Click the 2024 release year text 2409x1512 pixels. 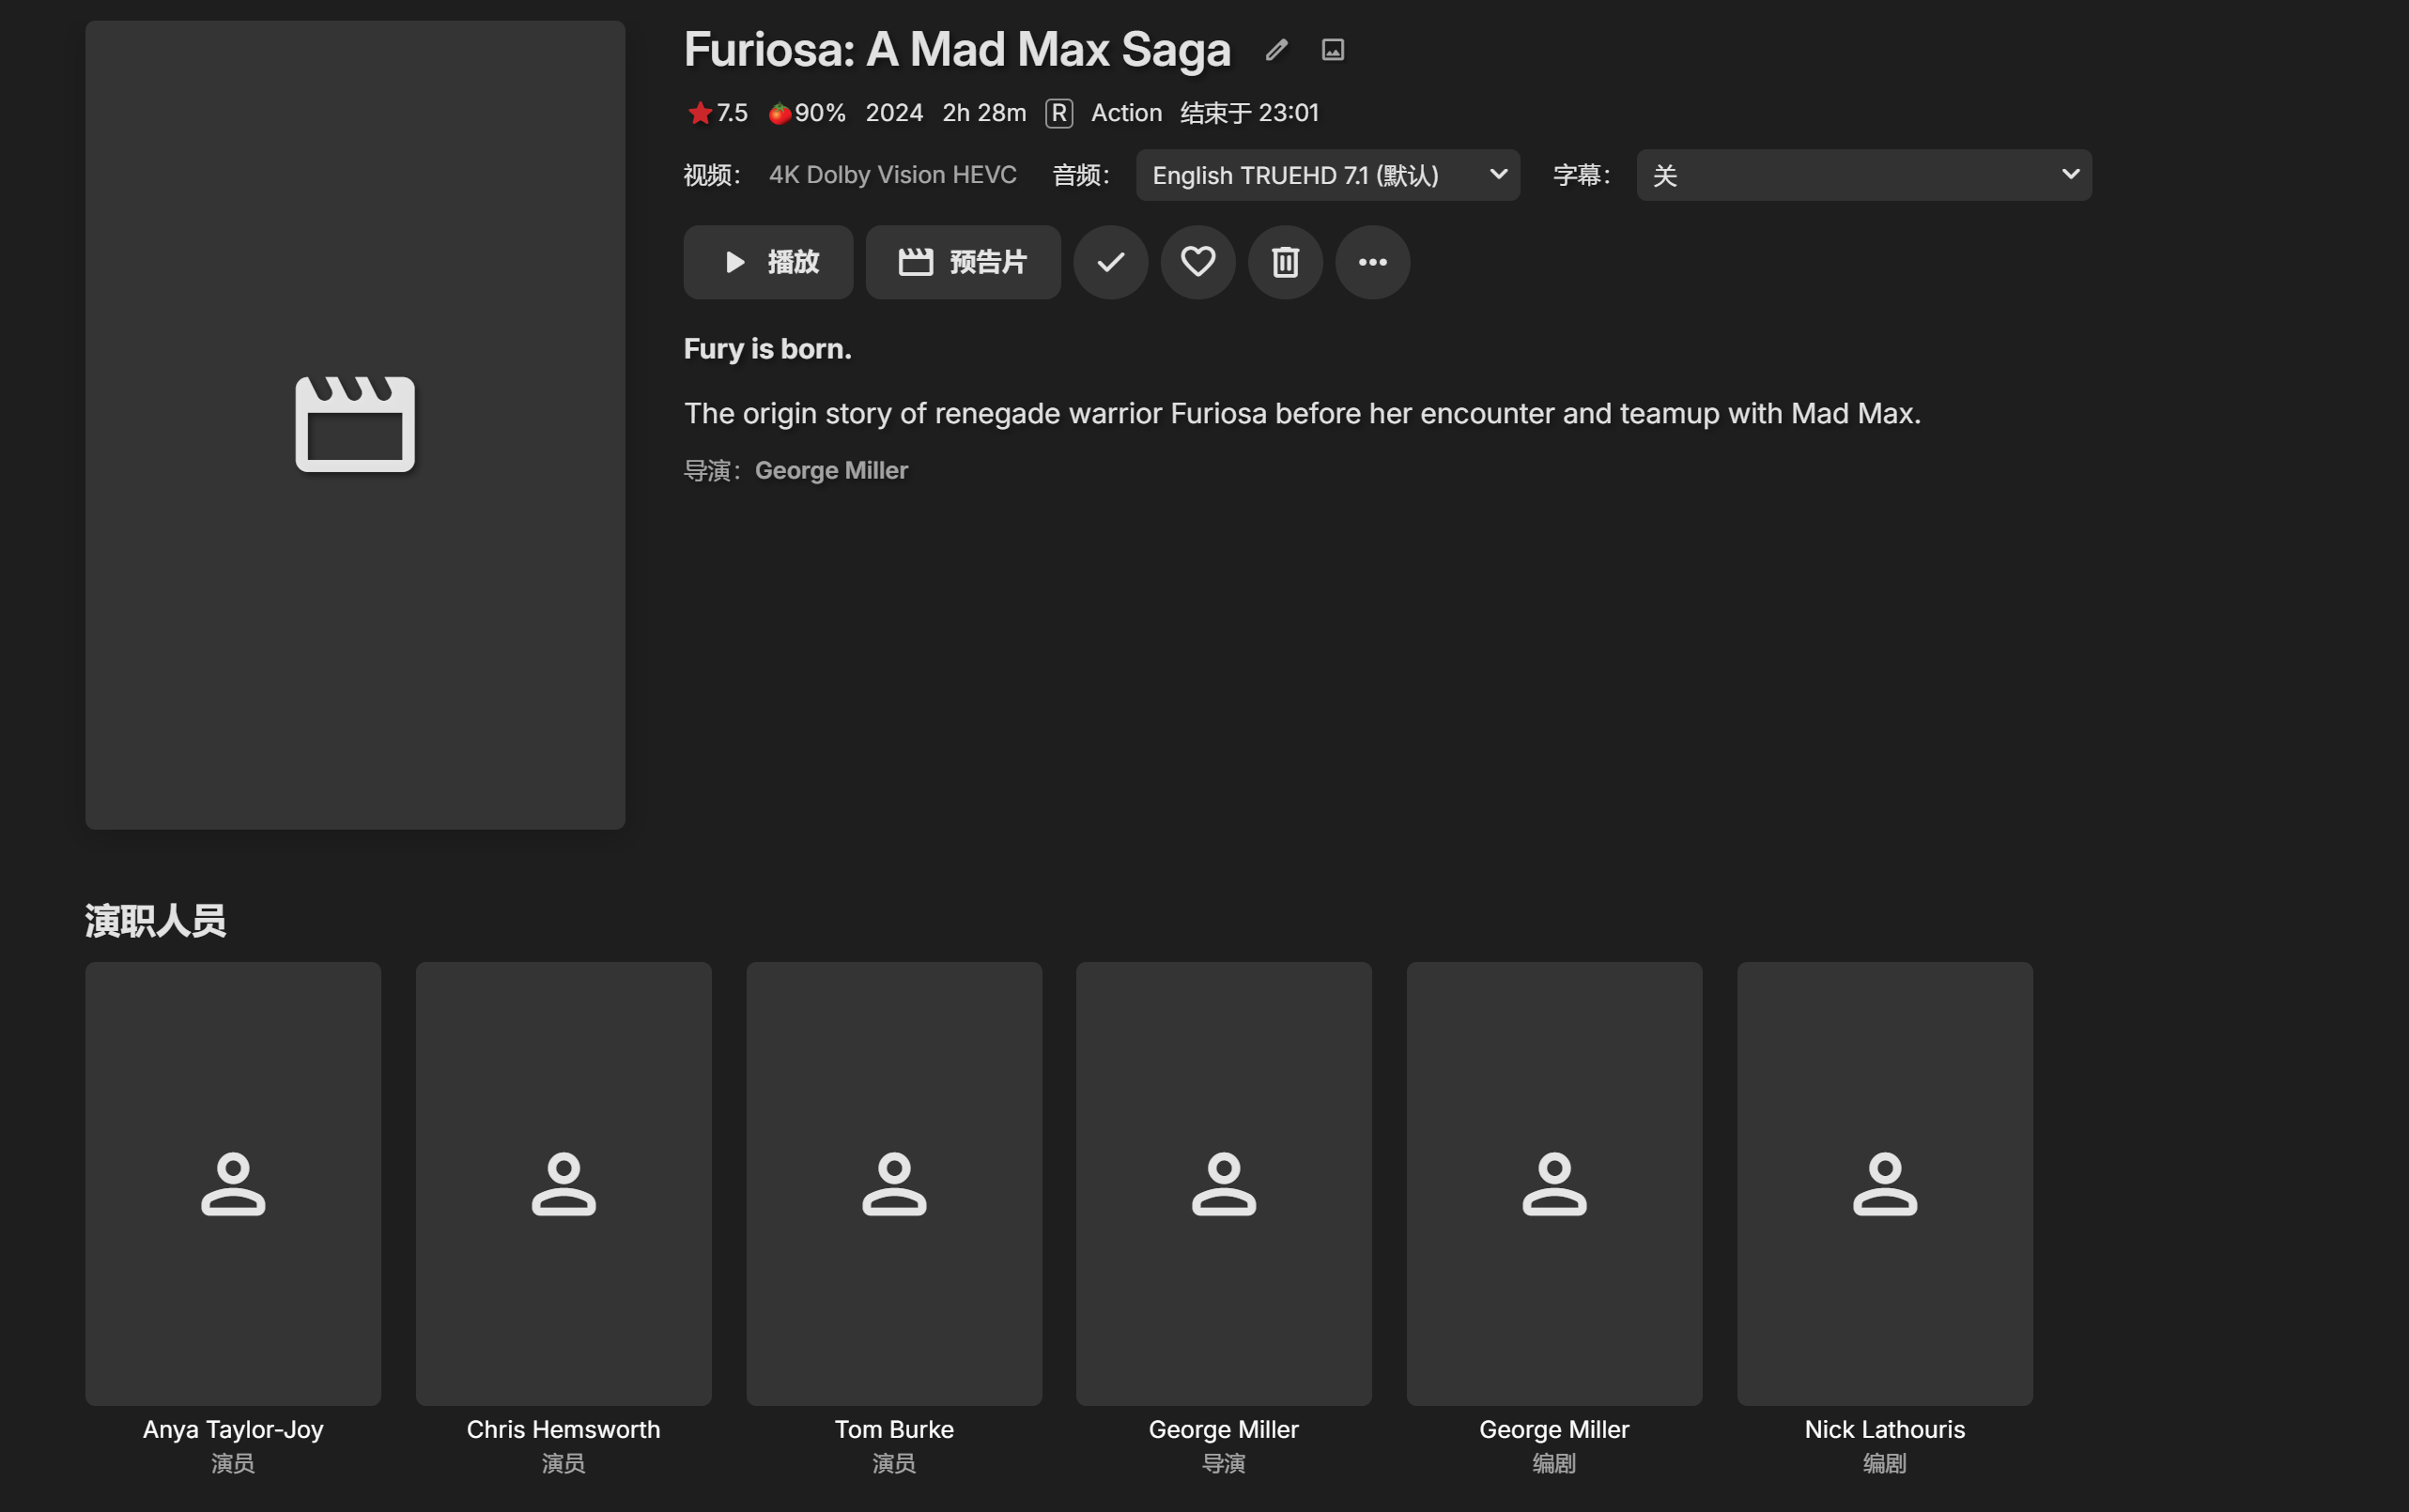coord(894,113)
